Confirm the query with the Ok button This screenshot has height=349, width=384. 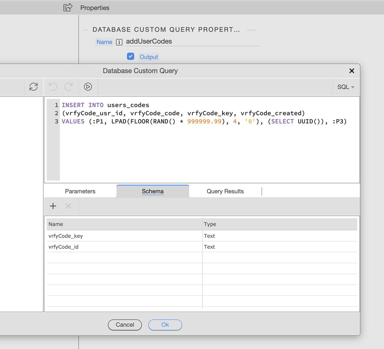click(x=165, y=325)
